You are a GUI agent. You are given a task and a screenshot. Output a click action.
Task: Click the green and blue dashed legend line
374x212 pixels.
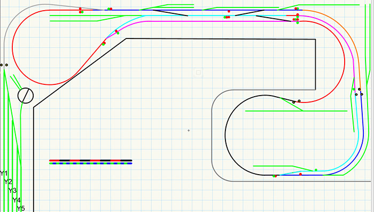pyautogui.click(x=91, y=163)
